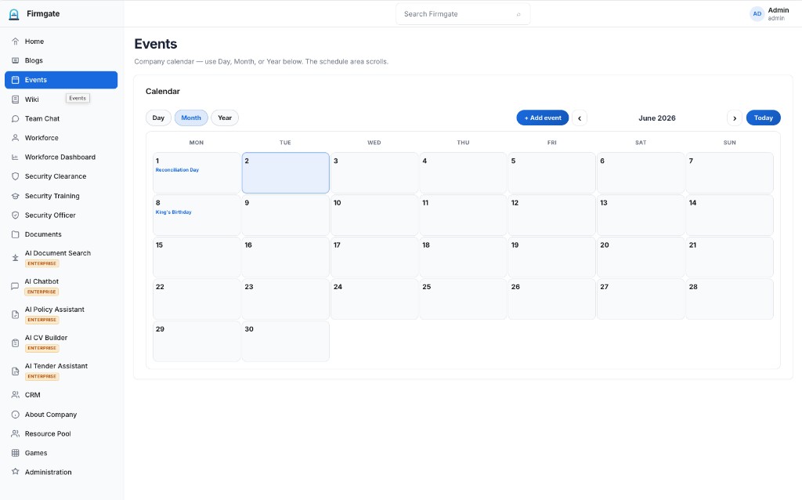Select the June 6 calendar cell
The width and height of the screenshot is (802, 500).
point(641,172)
